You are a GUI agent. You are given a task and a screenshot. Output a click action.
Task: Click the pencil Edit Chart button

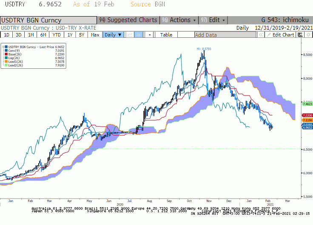tap(280, 35)
